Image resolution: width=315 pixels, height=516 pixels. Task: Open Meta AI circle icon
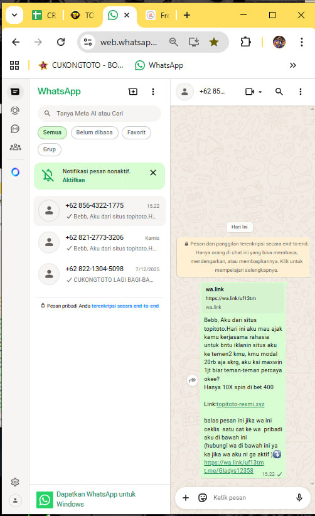click(x=15, y=172)
